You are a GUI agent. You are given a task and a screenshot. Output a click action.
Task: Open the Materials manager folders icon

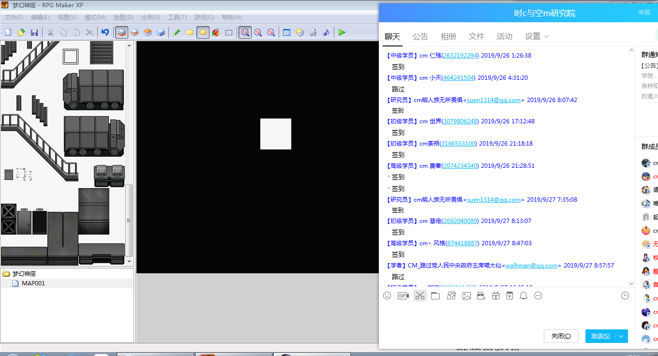click(300, 32)
